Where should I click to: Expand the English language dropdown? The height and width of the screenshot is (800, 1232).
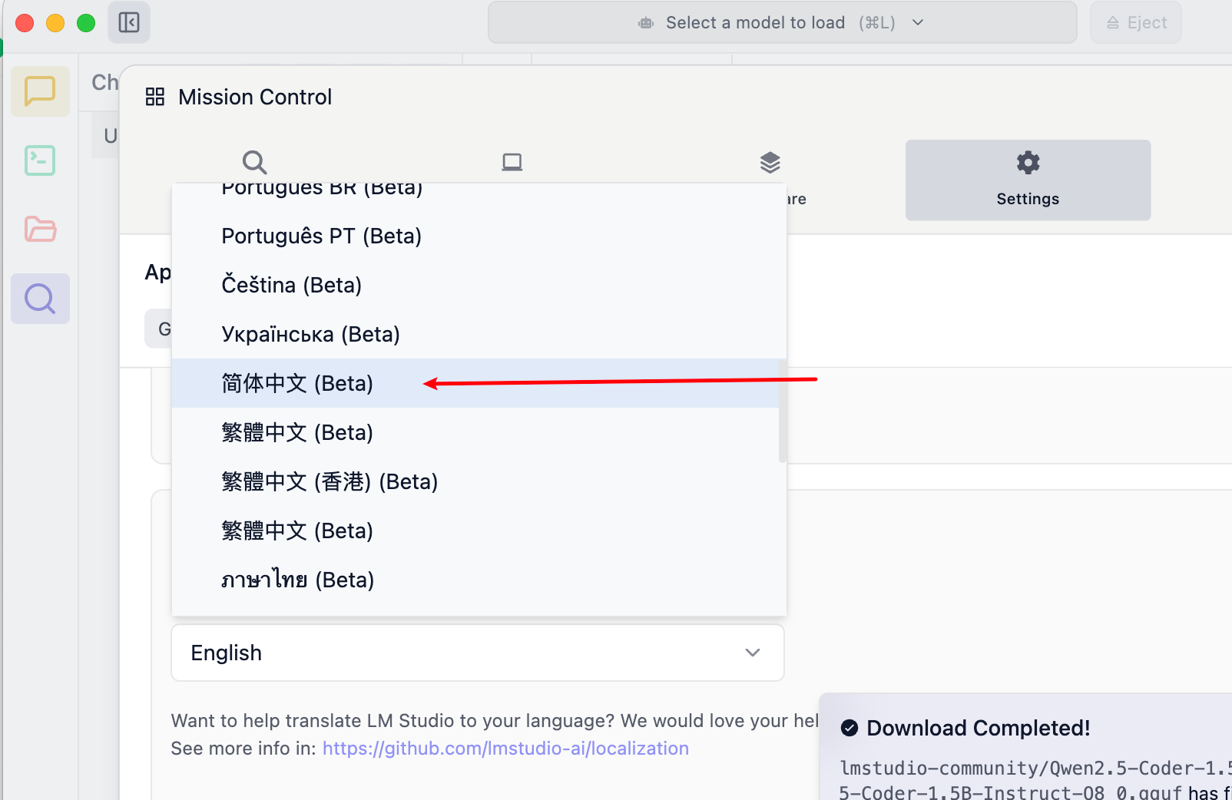click(x=478, y=653)
